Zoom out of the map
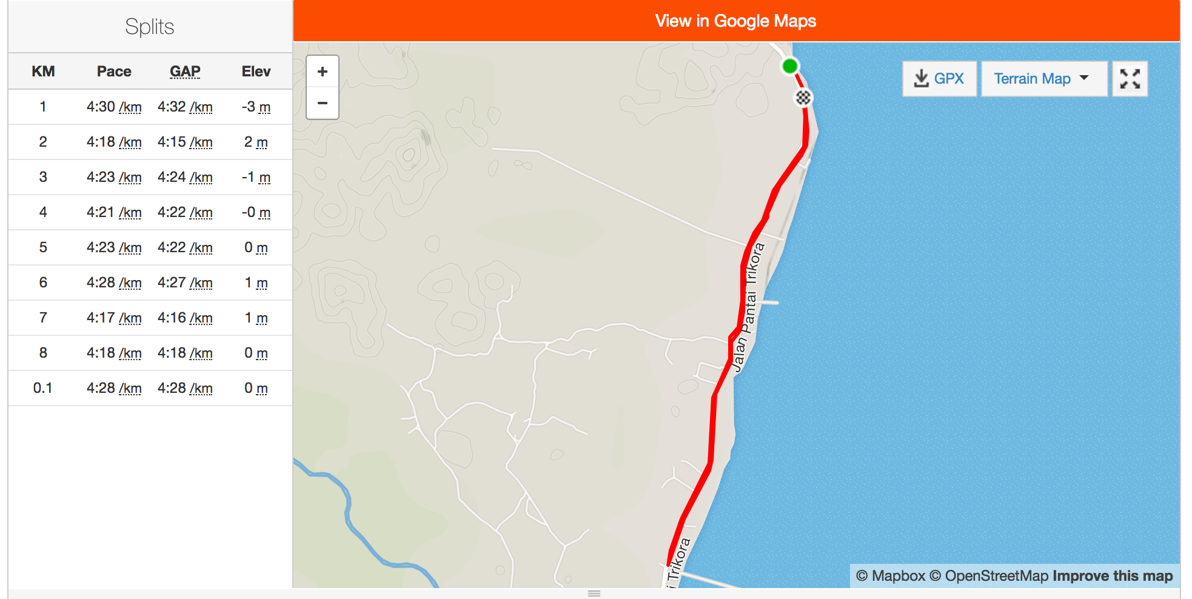Image resolution: width=1192 pixels, height=599 pixels. point(323,103)
